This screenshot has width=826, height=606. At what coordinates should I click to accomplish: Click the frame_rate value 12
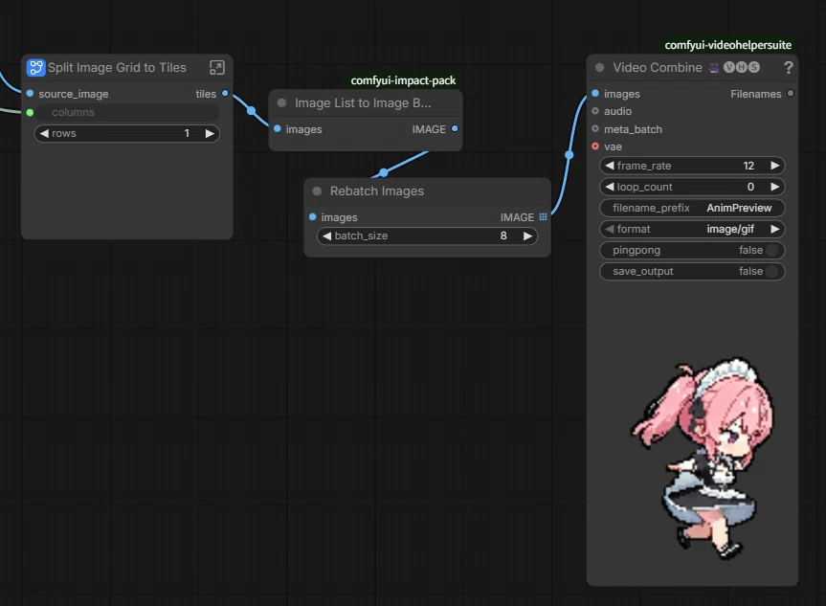pyautogui.click(x=748, y=166)
